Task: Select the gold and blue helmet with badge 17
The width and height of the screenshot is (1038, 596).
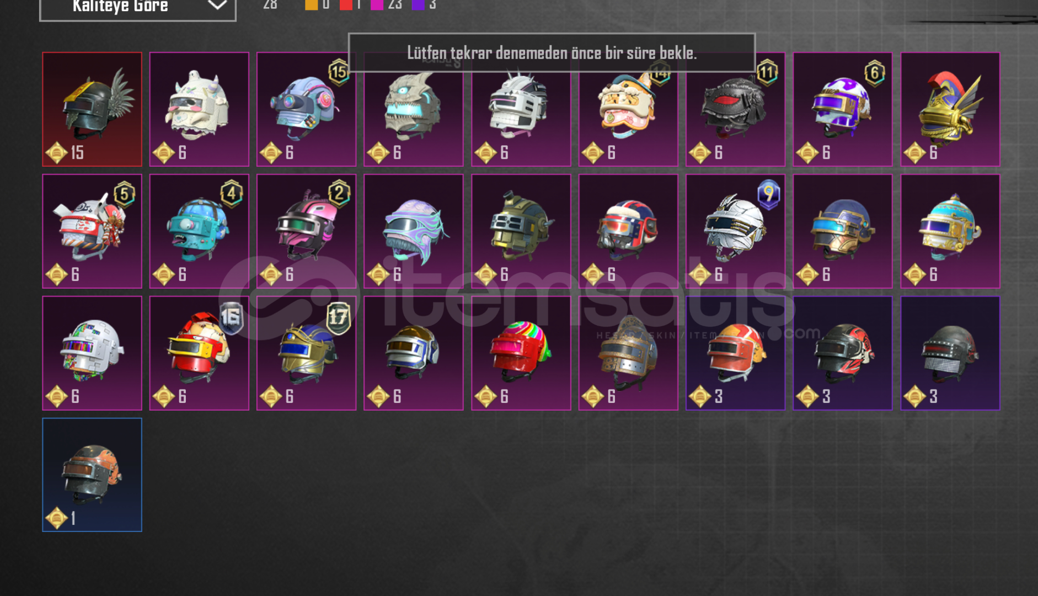Action: 306,353
